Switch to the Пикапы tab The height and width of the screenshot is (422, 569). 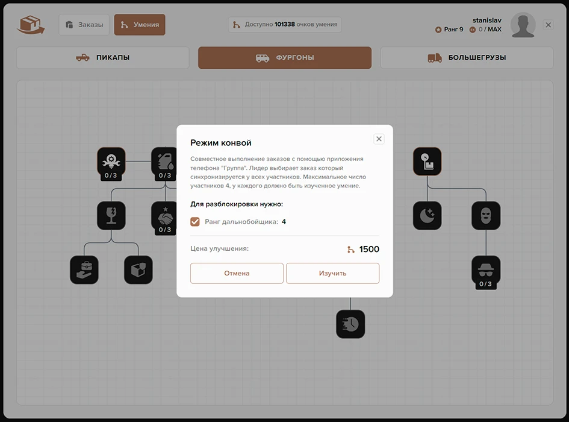click(103, 58)
